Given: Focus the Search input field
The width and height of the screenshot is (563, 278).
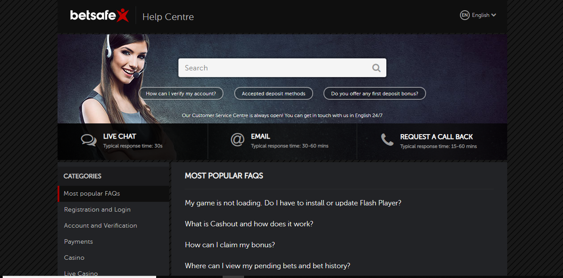Looking at the screenshot, I should (282, 68).
